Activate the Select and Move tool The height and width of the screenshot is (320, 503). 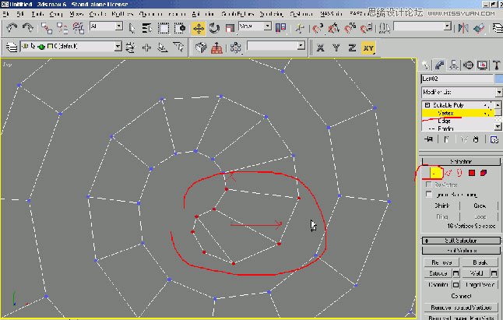tap(199, 28)
